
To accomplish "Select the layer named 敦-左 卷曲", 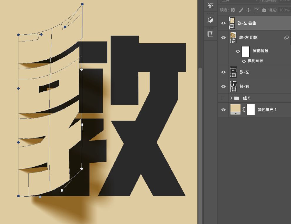I will click(247, 23).
